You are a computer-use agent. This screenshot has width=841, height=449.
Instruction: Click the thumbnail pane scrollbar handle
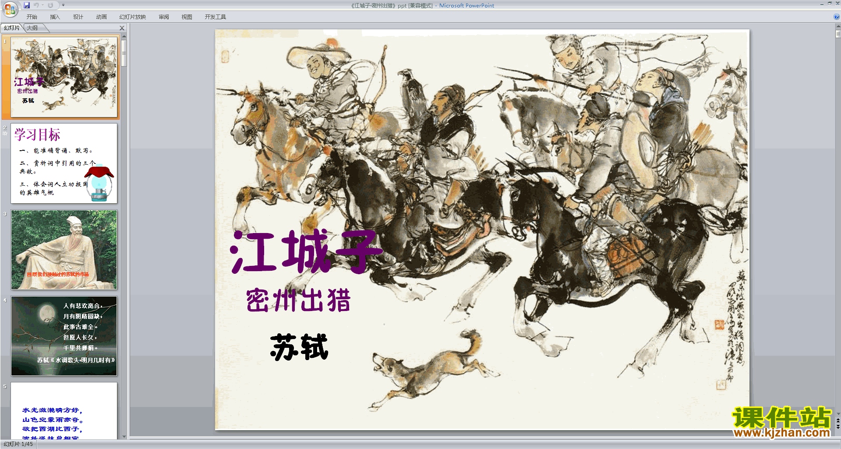click(x=124, y=53)
